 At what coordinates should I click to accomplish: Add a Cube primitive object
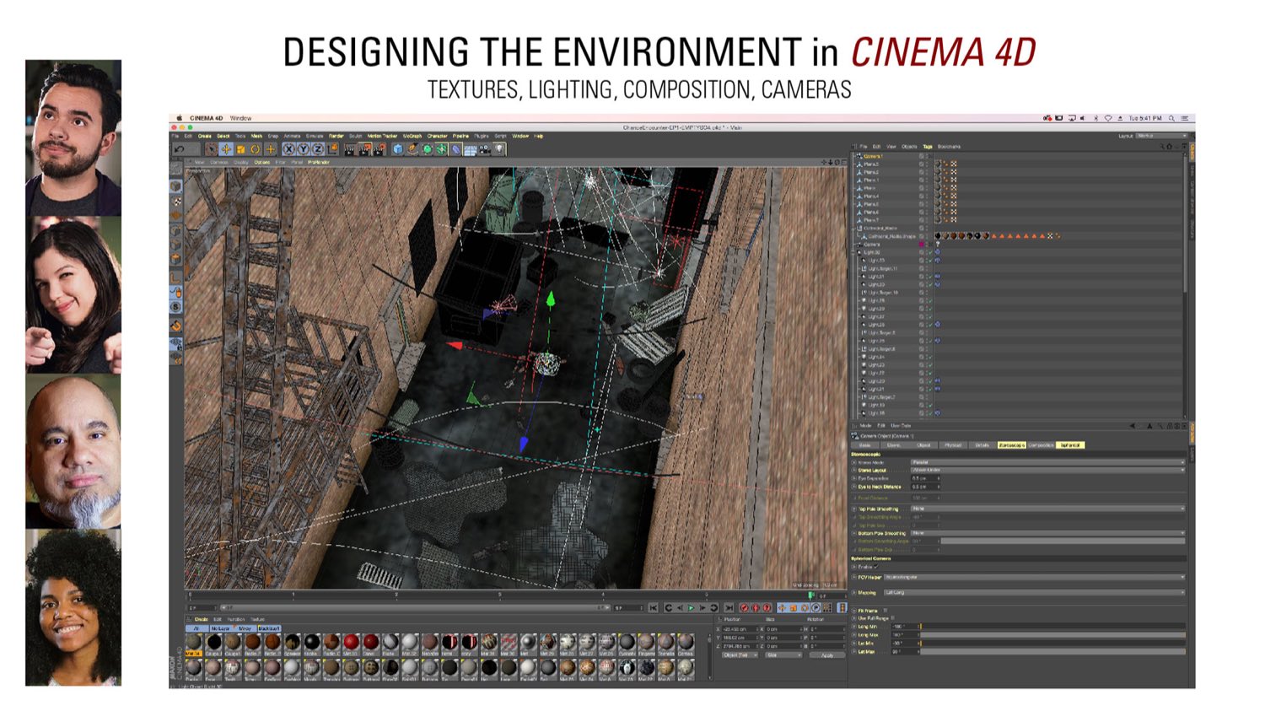click(x=398, y=149)
